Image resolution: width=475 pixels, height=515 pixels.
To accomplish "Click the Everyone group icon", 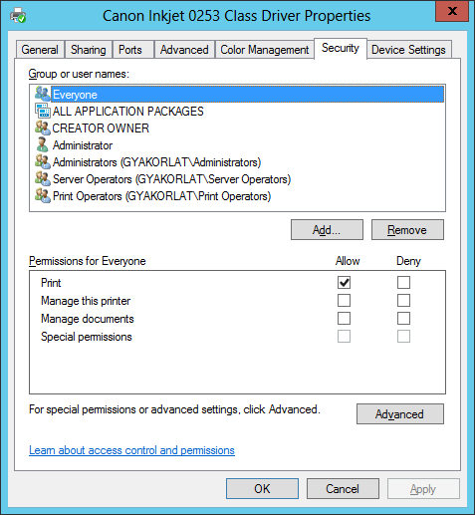I will (43, 94).
